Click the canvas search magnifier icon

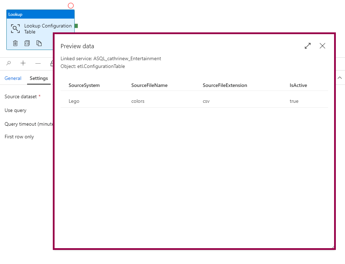(x=9, y=63)
